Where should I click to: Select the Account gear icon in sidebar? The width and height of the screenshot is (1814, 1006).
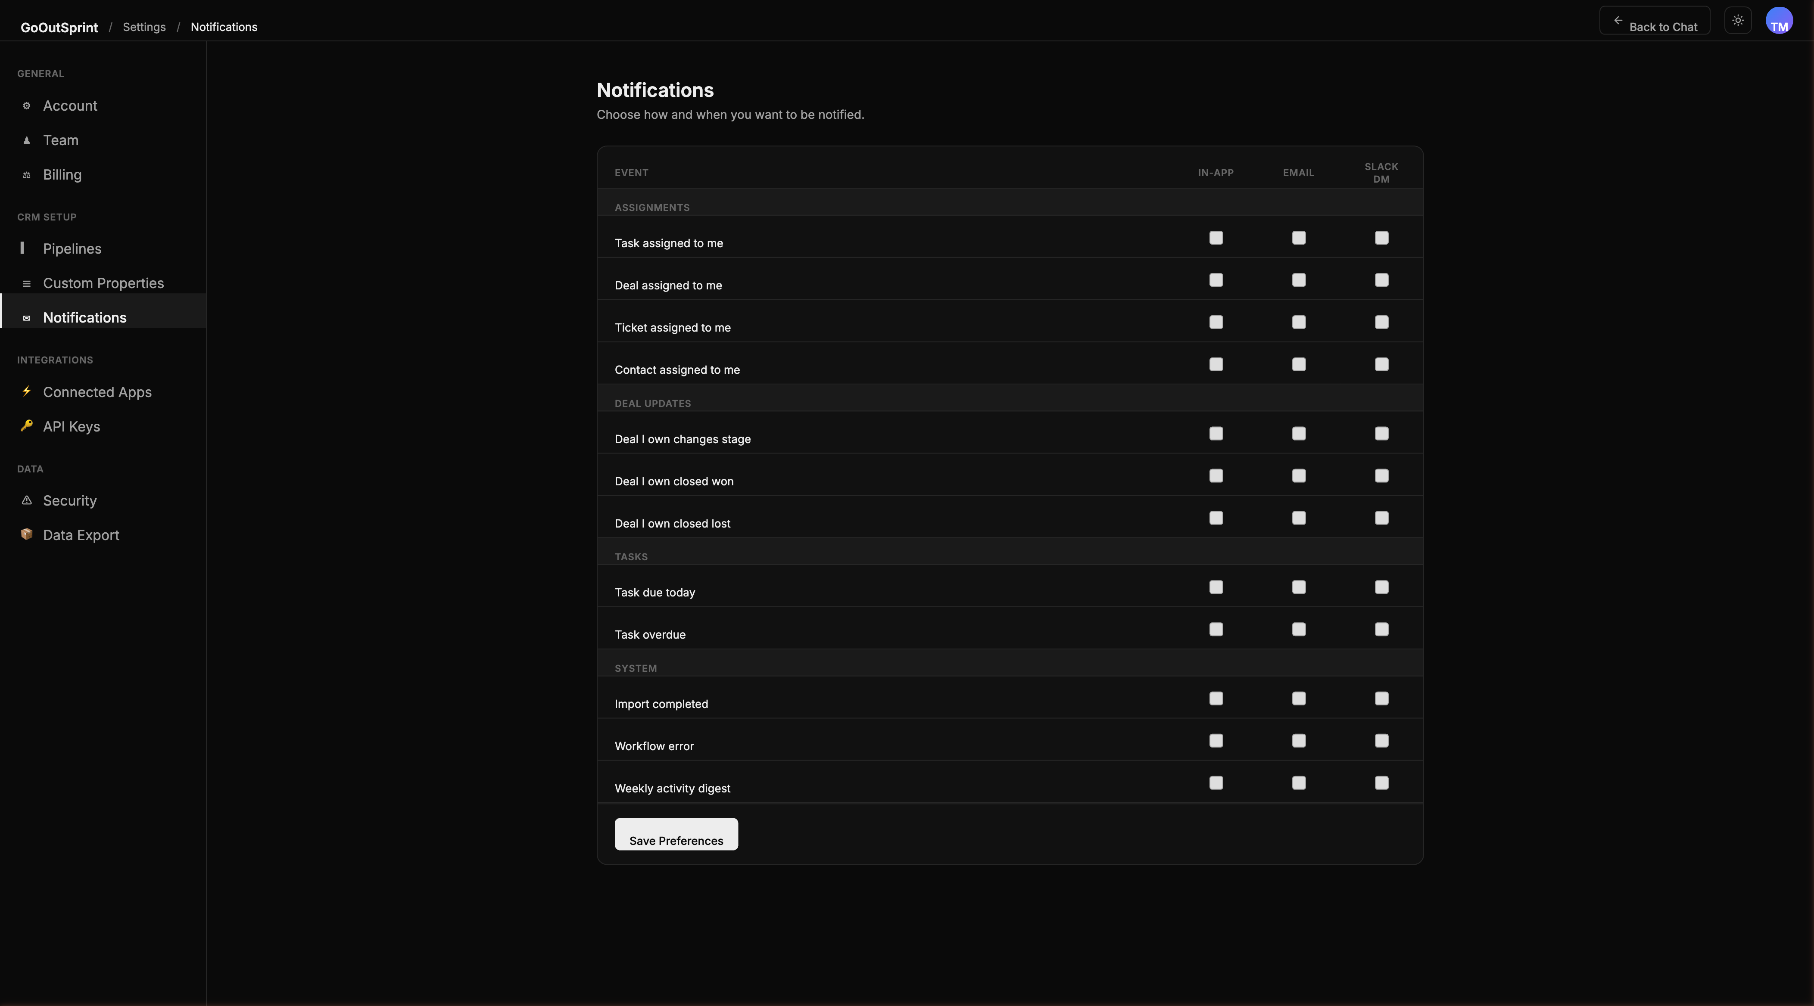coord(27,106)
